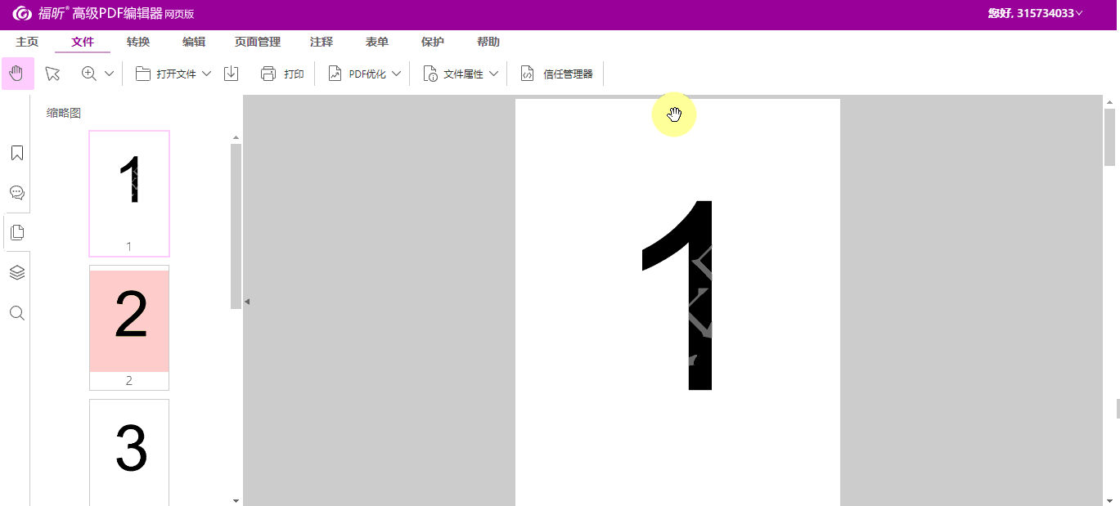1120x506 pixels.
Task: Open the bookmarks sidebar panel
Action: 16,153
